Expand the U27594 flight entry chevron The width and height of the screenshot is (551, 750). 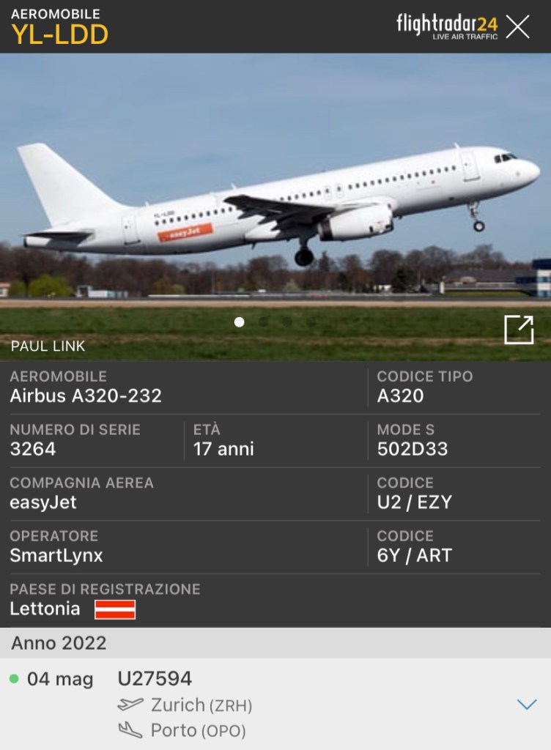[527, 704]
